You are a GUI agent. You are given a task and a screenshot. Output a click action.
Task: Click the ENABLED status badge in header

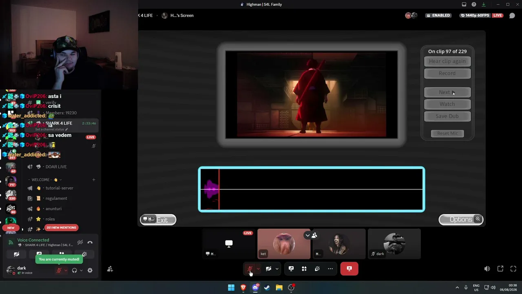point(438,16)
